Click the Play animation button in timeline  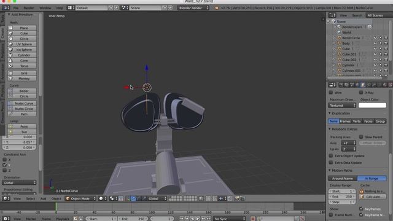[198, 219]
